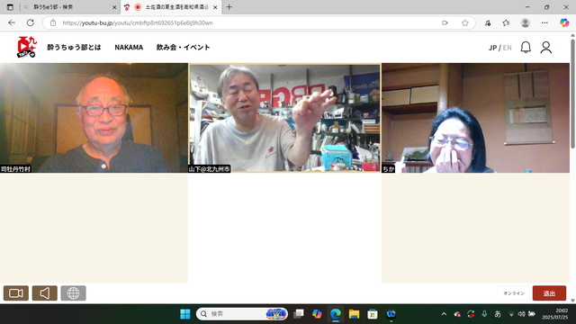
Task: Open the 酔うちゅう部とは menu item
Action: click(74, 48)
